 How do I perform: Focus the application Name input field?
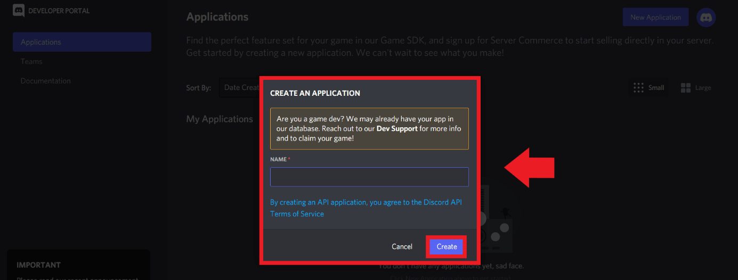coord(369,177)
